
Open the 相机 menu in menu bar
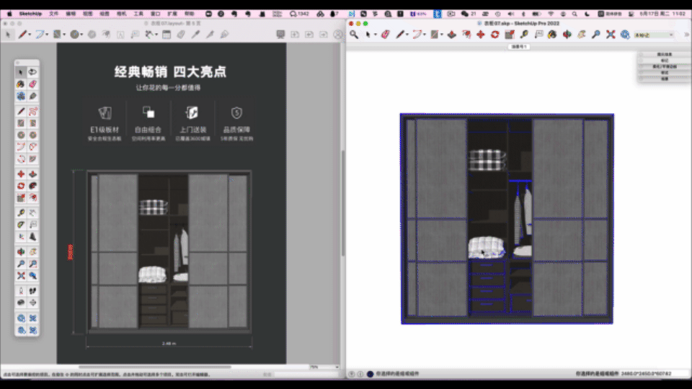click(x=120, y=14)
